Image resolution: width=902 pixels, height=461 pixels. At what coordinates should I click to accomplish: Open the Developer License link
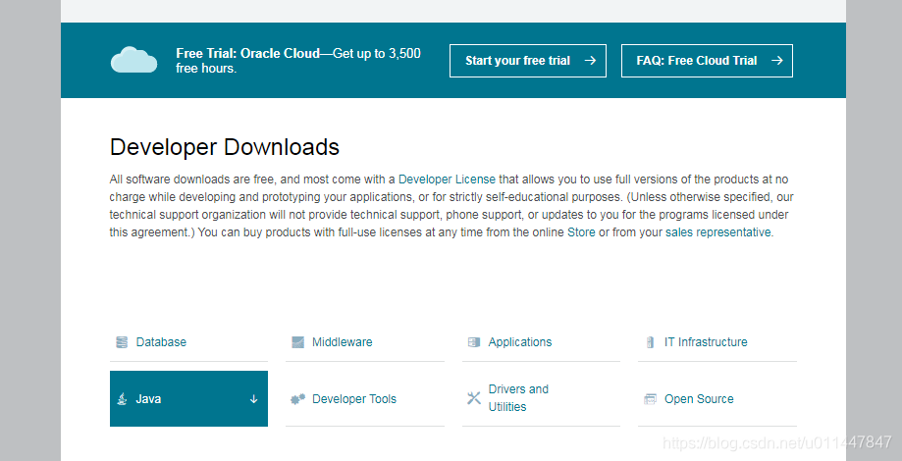pyautogui.click(x=447, y=179)
